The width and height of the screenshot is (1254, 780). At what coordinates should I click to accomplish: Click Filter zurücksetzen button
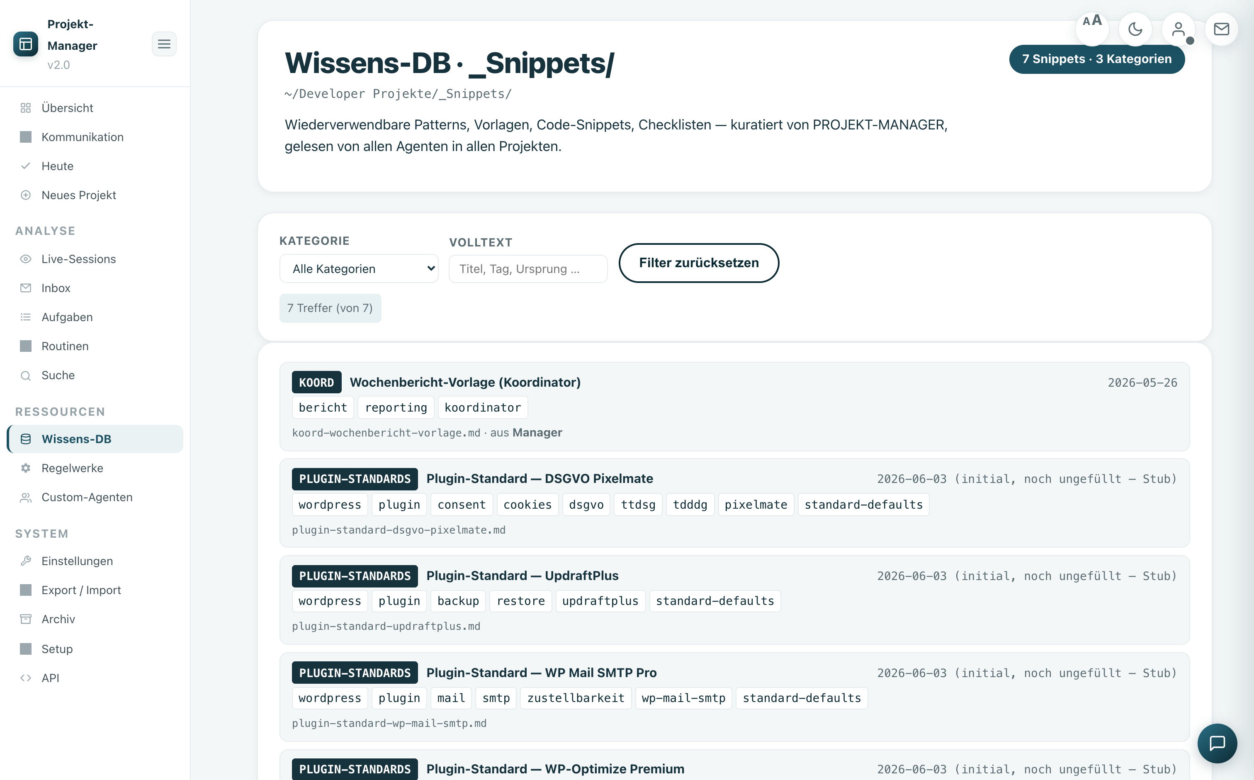[x=699, y=263]
